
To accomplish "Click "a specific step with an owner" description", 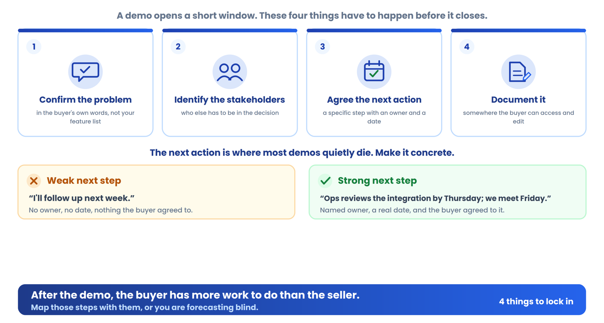I will [x=374, y=117].
